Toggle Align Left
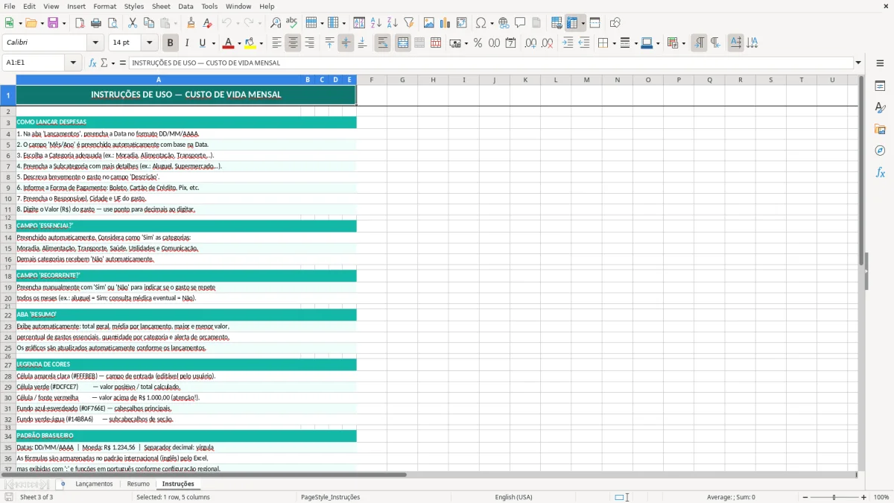The image size is (894, 503). click(276, 43)
